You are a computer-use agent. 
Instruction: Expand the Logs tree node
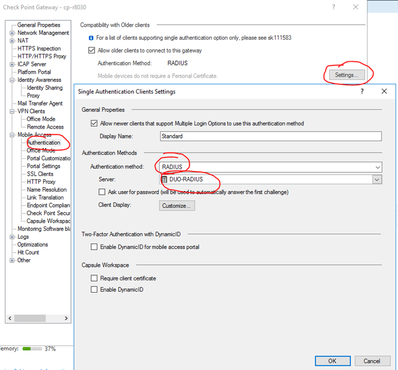pyautogui.click(x=12, y=237)
